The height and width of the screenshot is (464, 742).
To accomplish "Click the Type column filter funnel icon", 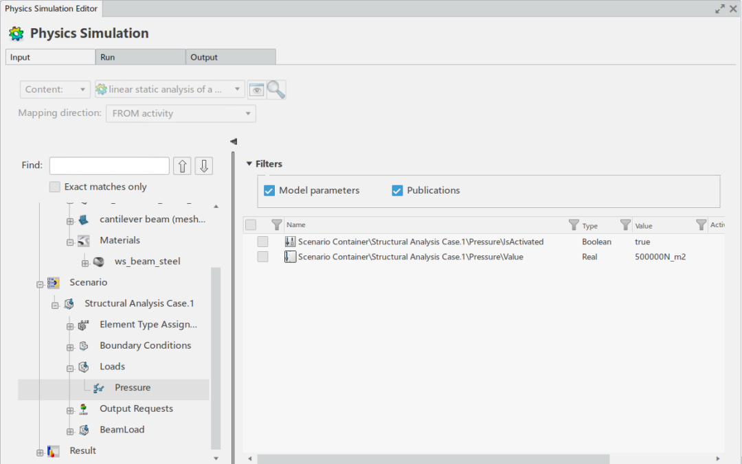I will pos(574,225).
